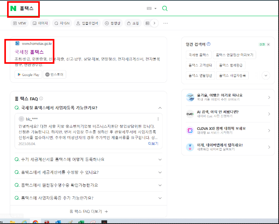Click the green search magnifier icon
Viewport: 279px width, 224px height.
(x=165, y=8)
